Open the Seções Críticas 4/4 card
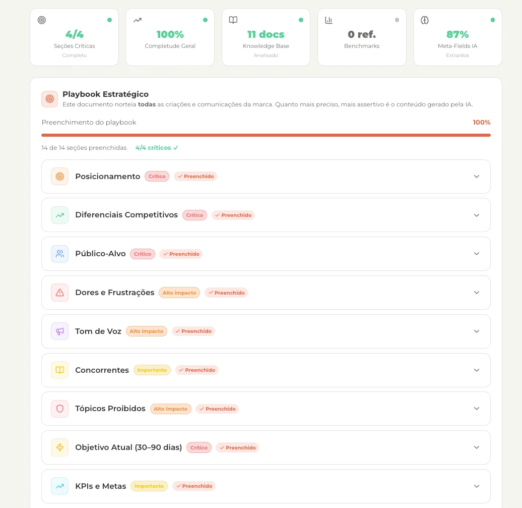Viewport: 522px width, 508px height. 74,37
